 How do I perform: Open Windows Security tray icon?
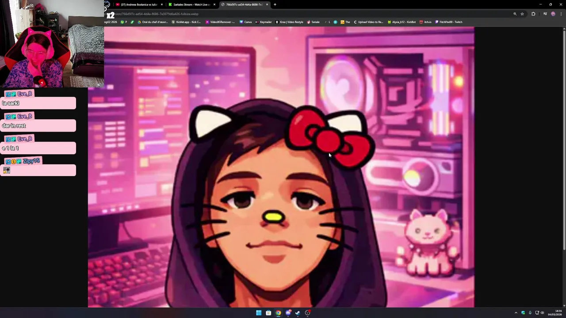click(x=523, y=313)
